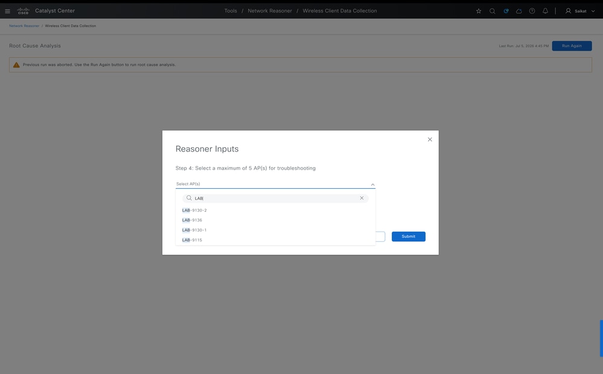Open the notifications bell icon

click(x=545, y=11)
